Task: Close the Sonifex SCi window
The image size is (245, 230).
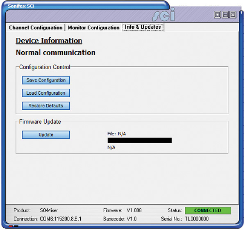Action: click(x=233, y=15)
